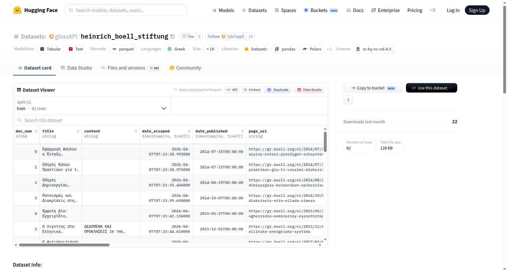507x272 pixels.
Task: Click Copy to bucket button
Action: click(x=373, y=88)
